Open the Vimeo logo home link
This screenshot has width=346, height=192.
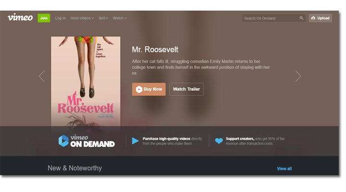point(20,17)
